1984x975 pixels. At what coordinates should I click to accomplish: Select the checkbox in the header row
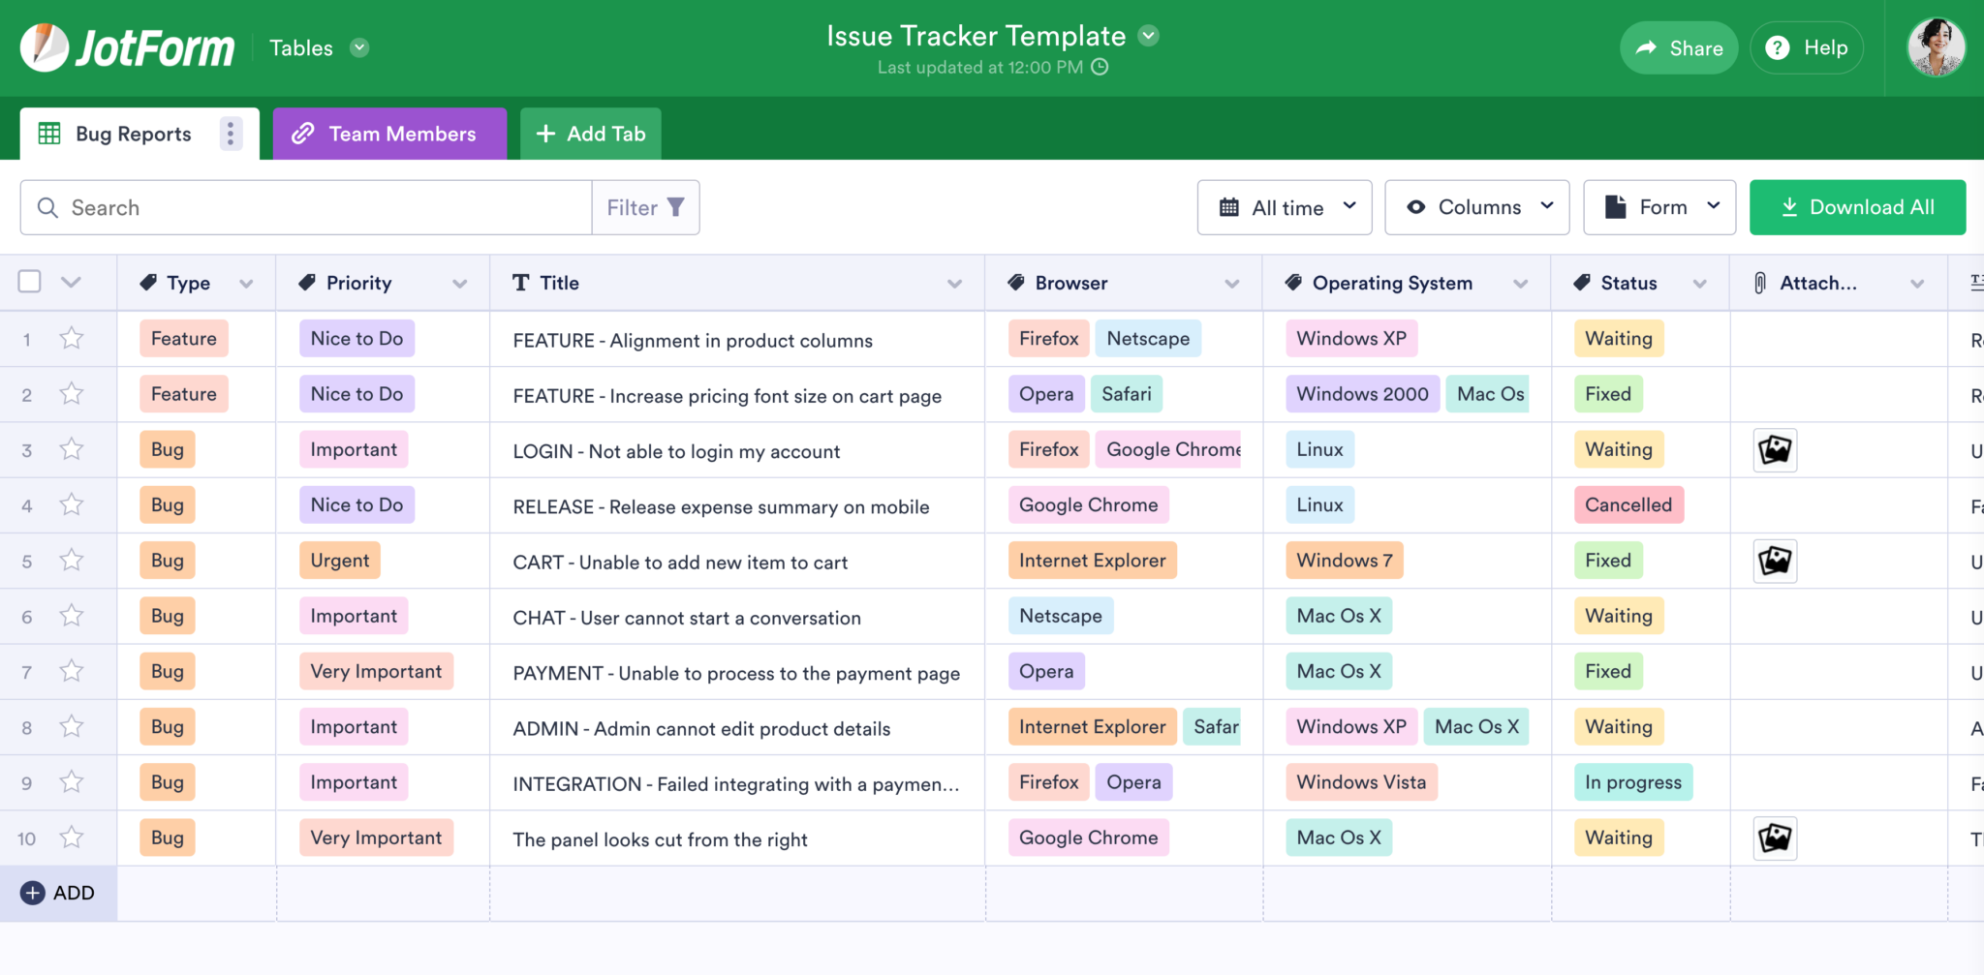(29, 281)
